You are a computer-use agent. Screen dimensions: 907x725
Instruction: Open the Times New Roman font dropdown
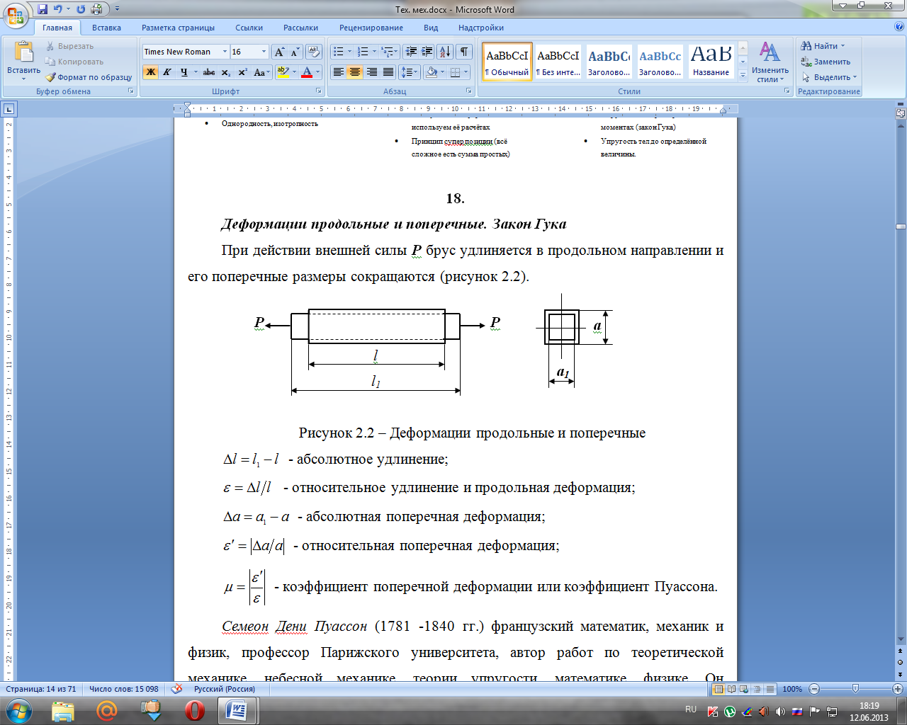(x=225, y=52)
